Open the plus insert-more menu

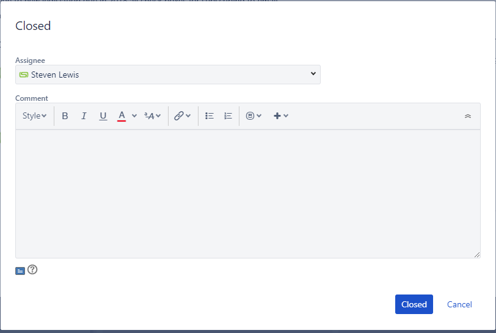pos(281,116)
